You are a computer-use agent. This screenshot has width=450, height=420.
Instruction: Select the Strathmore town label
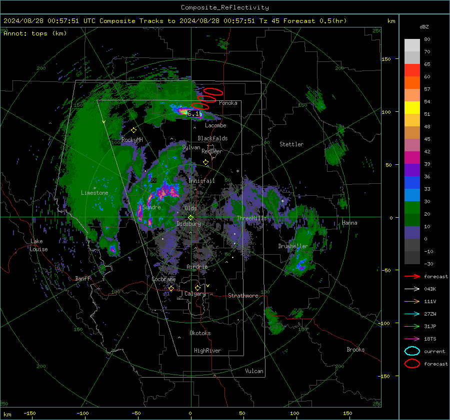(x=243, y=296)
